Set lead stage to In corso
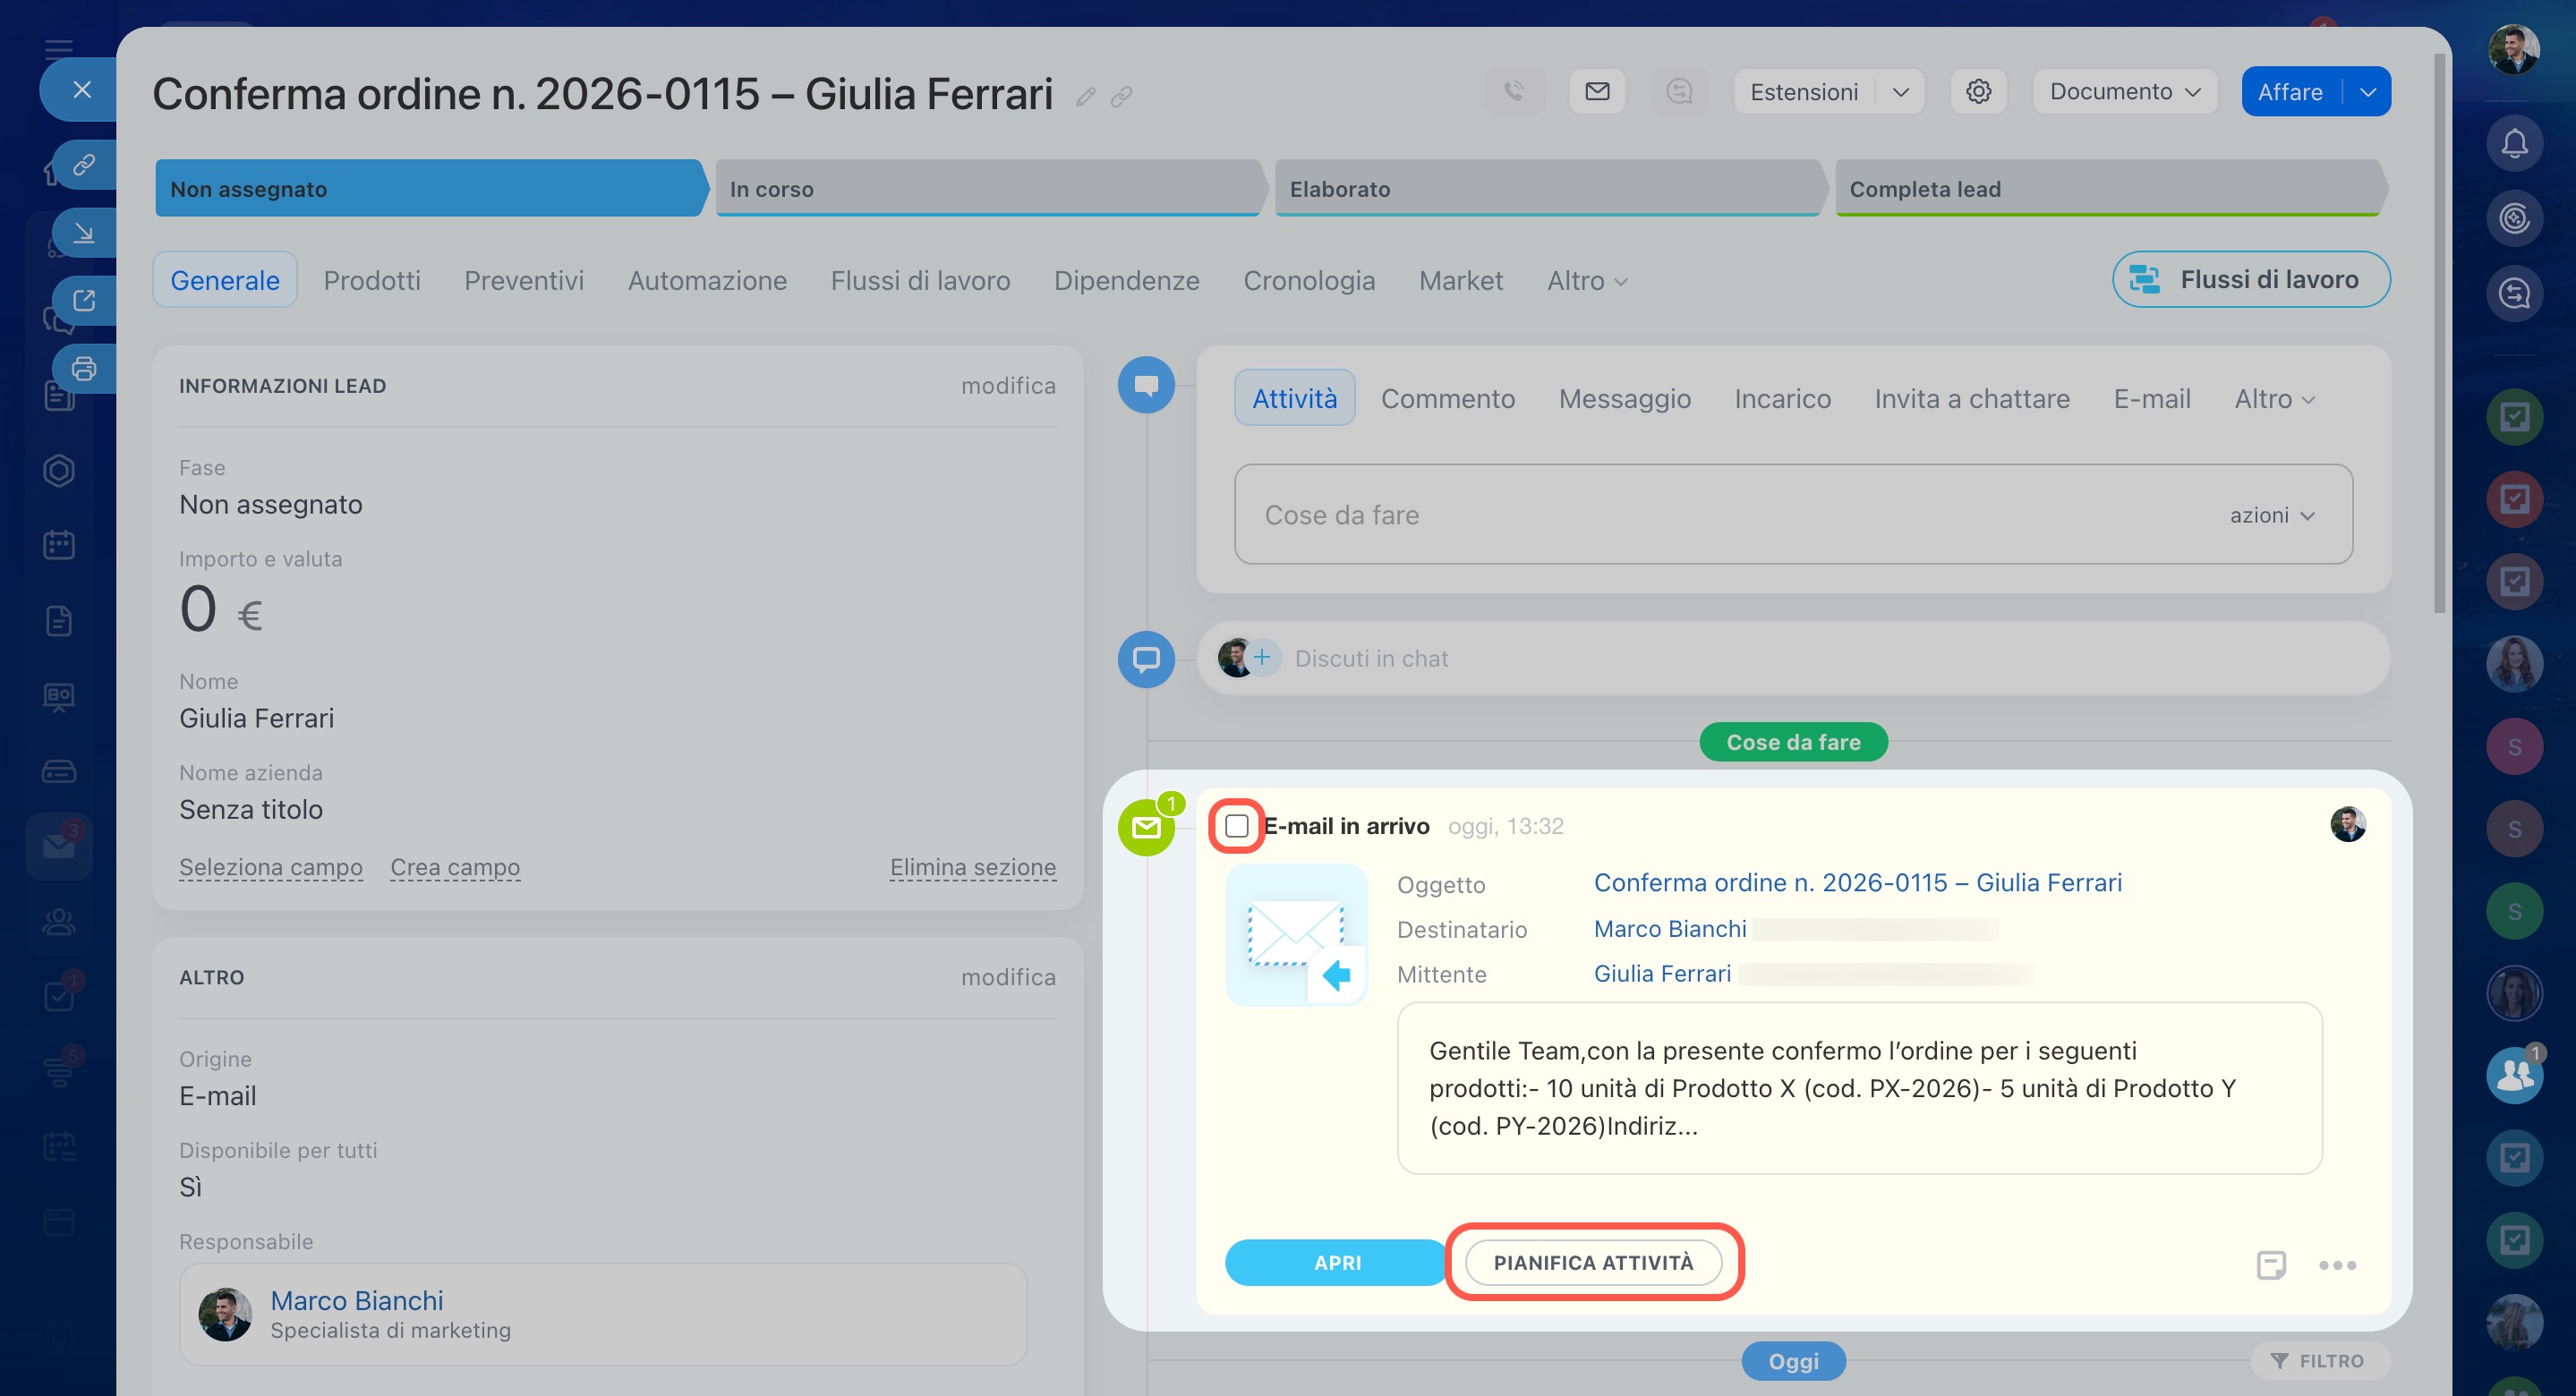The image size is (2576, 1396). [x=985, y=189]
